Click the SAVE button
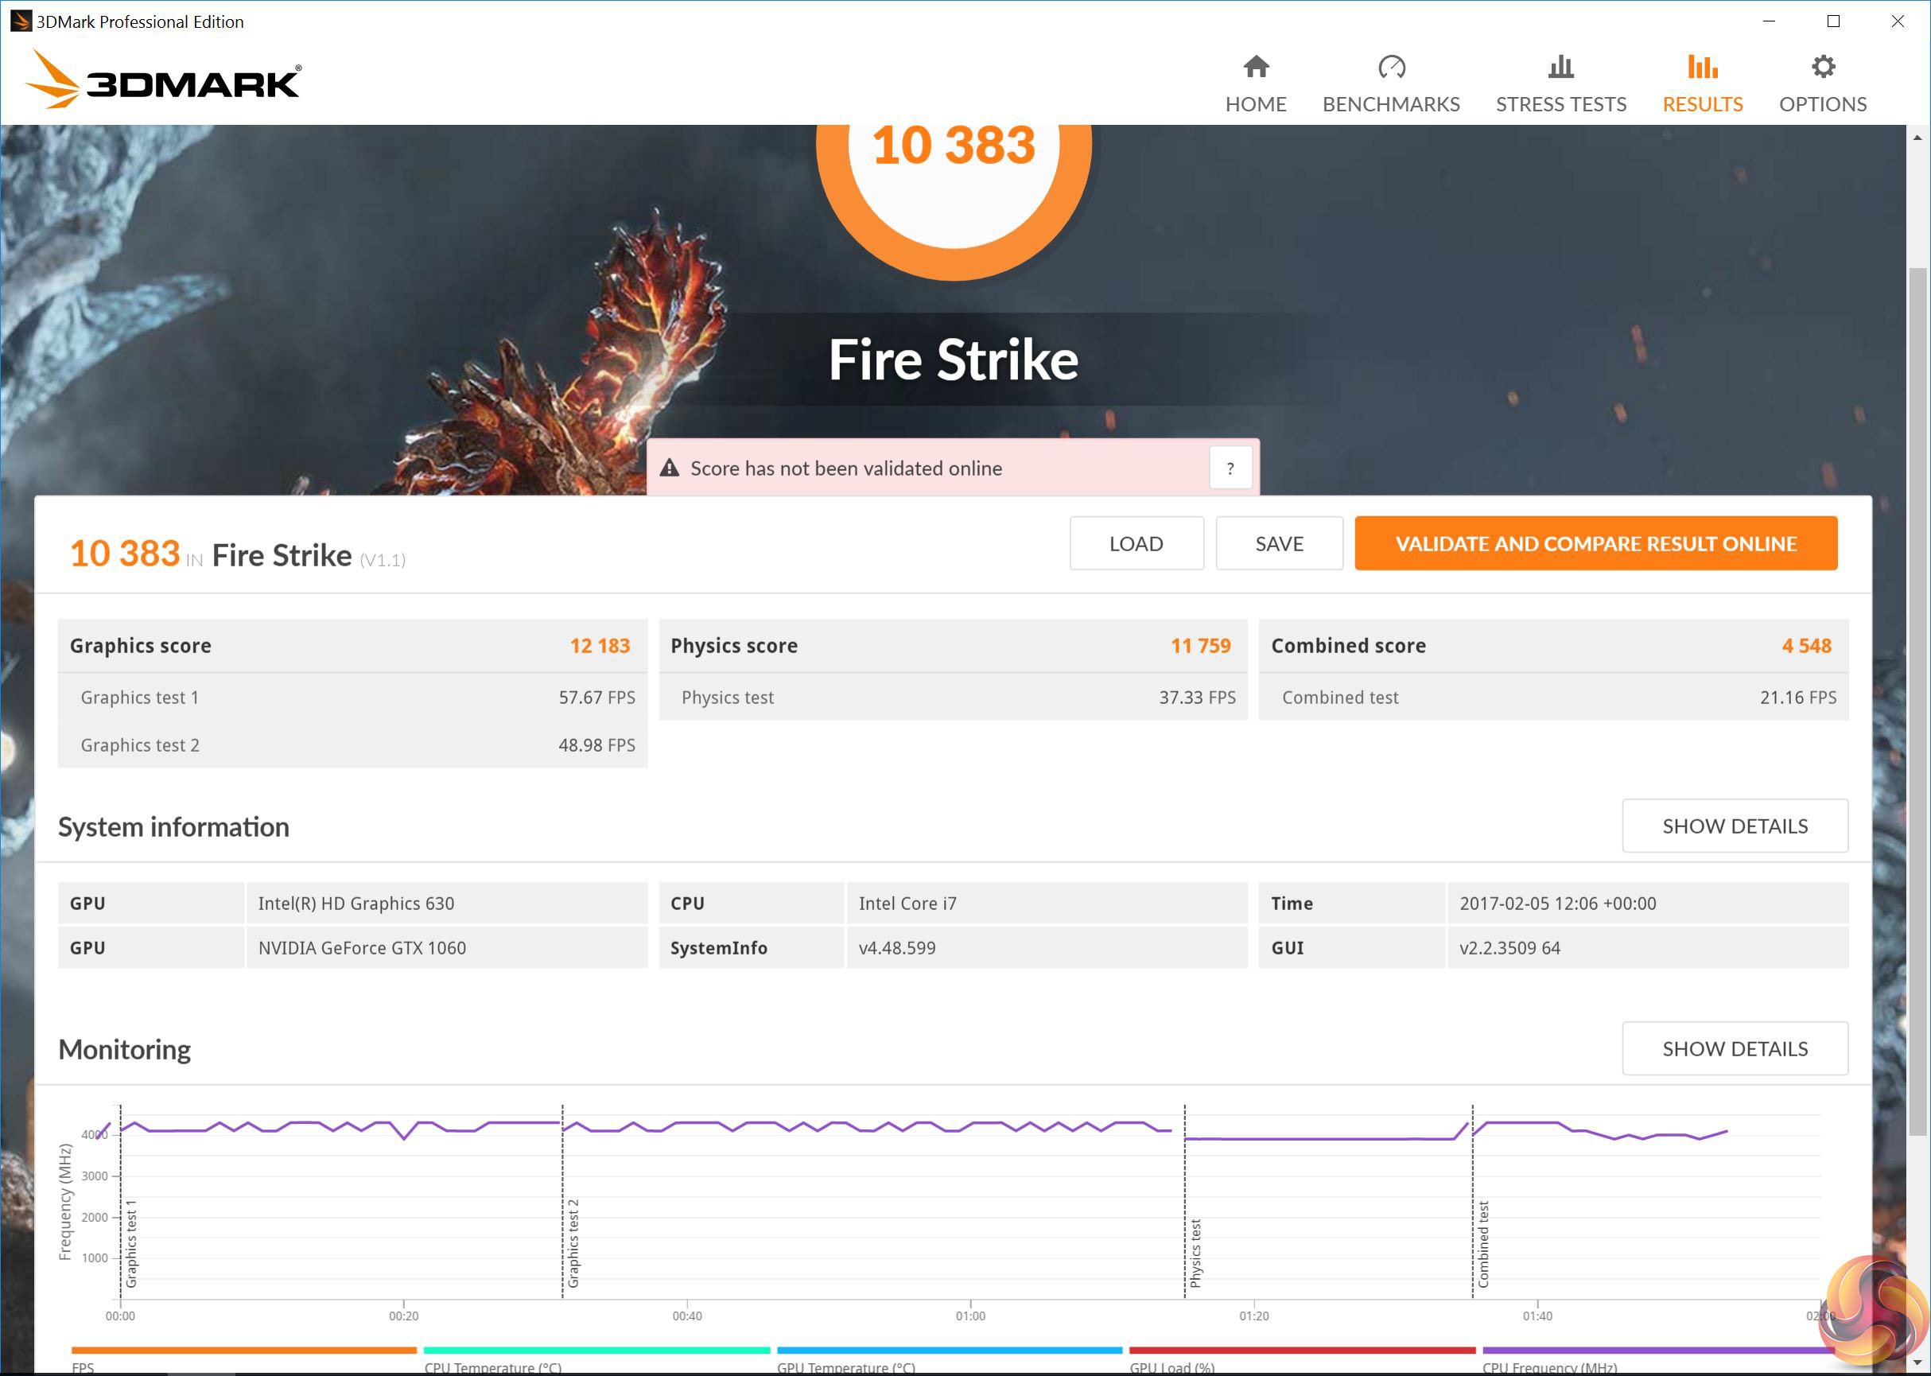 [1278, 543]
